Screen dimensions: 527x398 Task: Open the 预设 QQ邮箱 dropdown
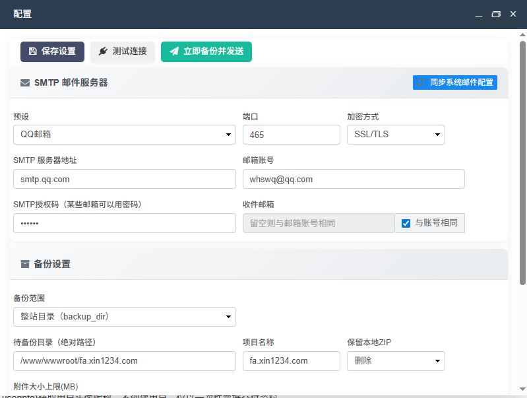click(125, 135)
